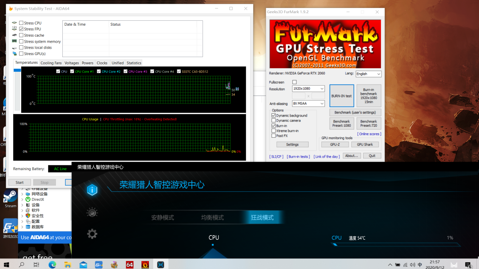
Task: Switch to FurMark via taskbar icon
Action: tap(145, 264)
